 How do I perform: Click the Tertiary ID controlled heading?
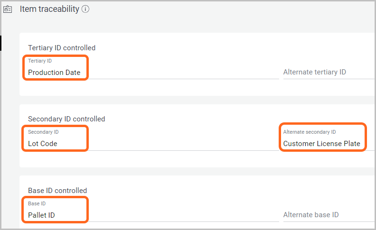pyautogui.click(x=62, y=47)
